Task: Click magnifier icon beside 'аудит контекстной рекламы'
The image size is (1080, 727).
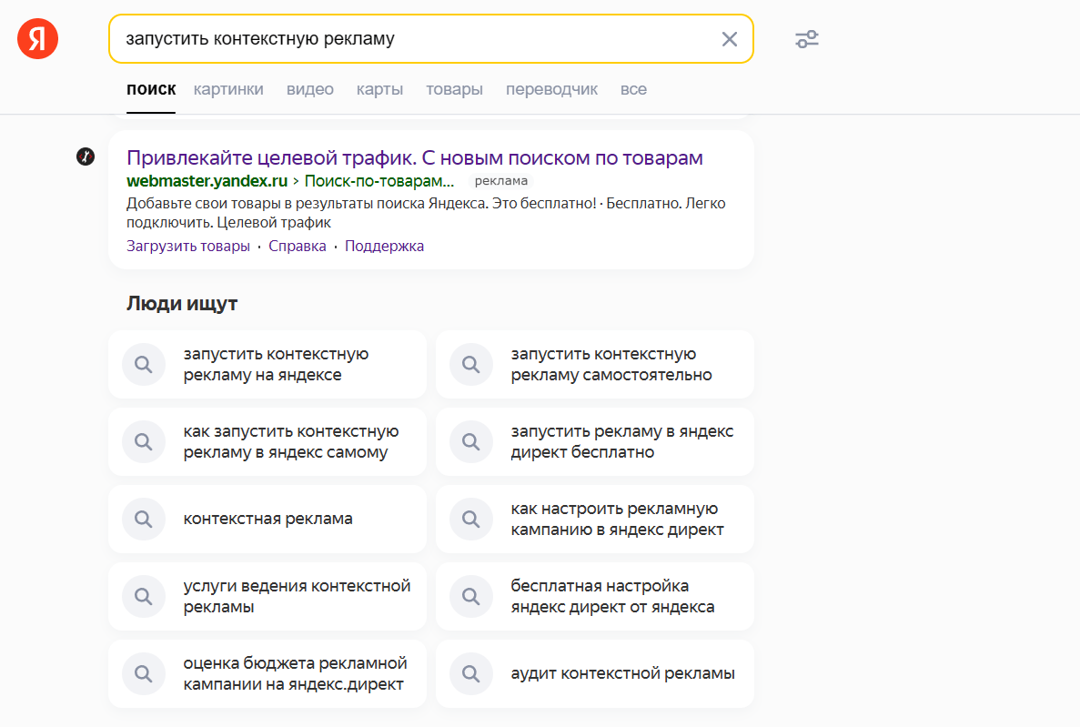Action: pyautogui.click(x=471, y=673)
